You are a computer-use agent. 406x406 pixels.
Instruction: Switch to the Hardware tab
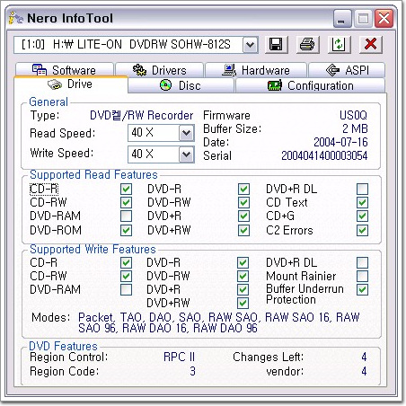point(256,70)
